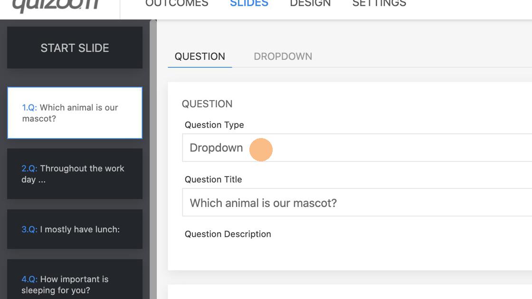532x299 pixels.
Task: Click the slide list vertical scrollbar
Action: (153, 159)
